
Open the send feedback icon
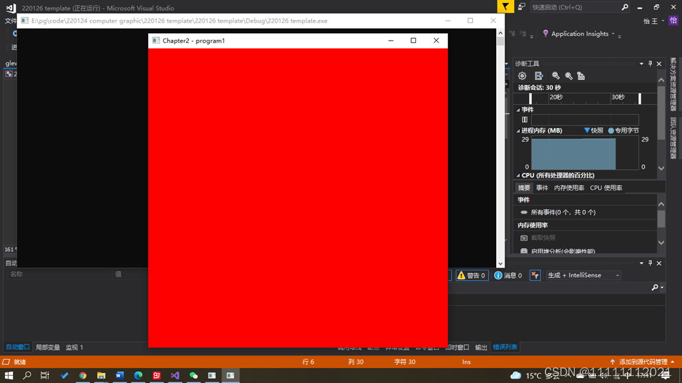pyautogui.click(x=521, y=6)
